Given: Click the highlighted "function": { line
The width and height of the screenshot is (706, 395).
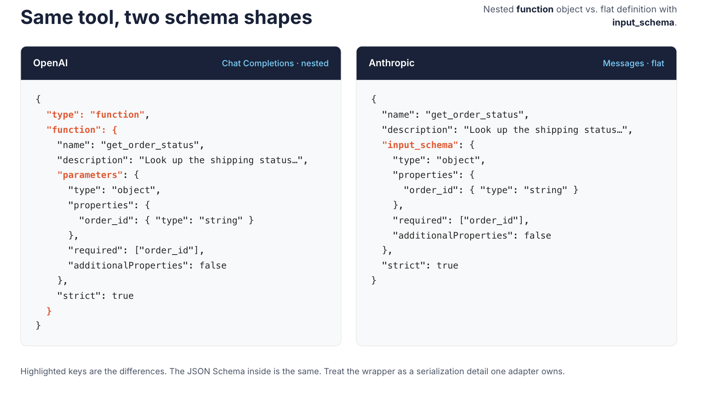Looking at the screenshot, I should [x=82, y=130].
